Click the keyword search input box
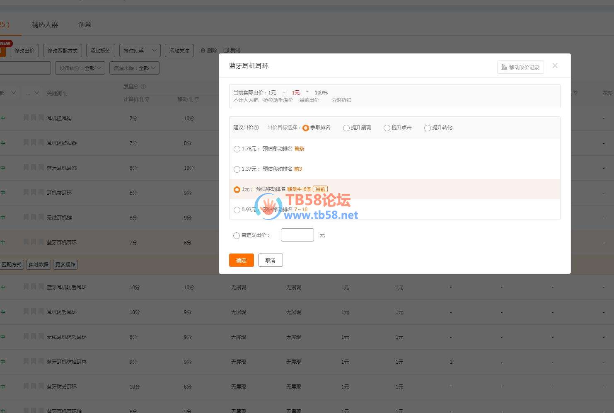 (x=25, y=68)
